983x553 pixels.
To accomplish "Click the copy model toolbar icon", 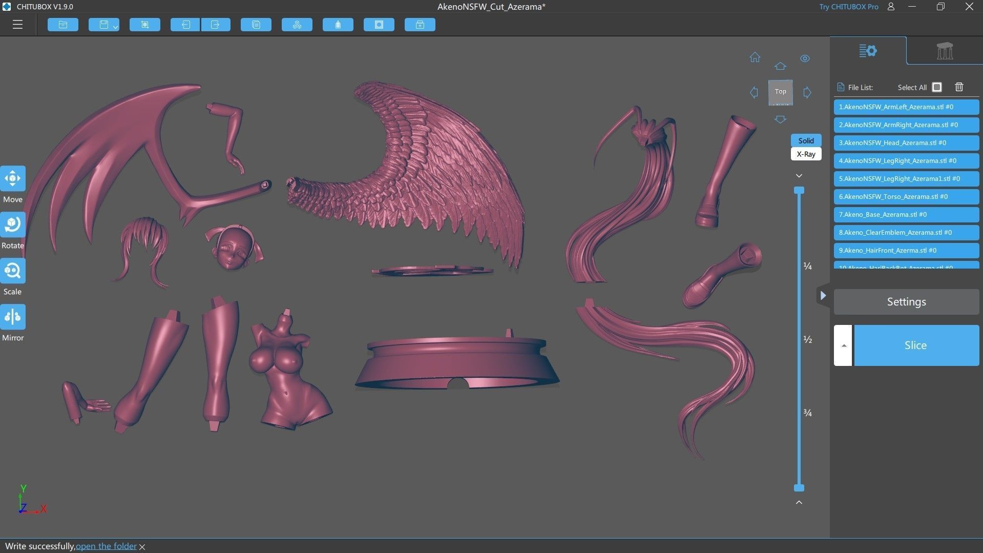I will click(256, 25).
